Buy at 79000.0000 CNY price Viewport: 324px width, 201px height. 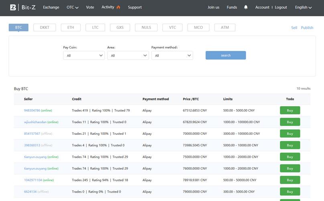[x=290, y=191]
